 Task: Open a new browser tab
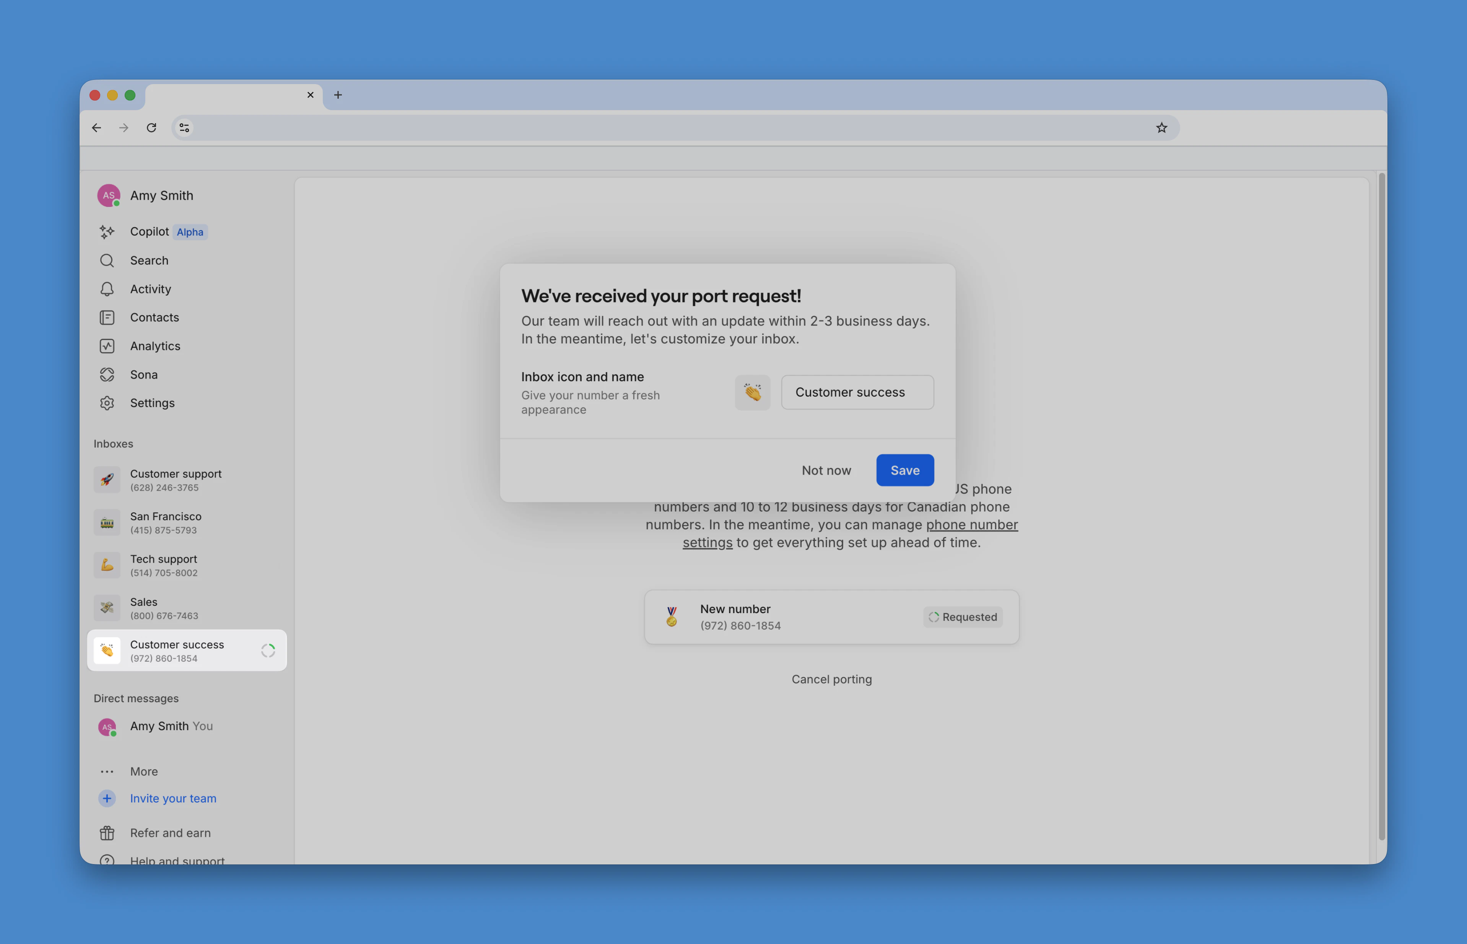(338, 95)
